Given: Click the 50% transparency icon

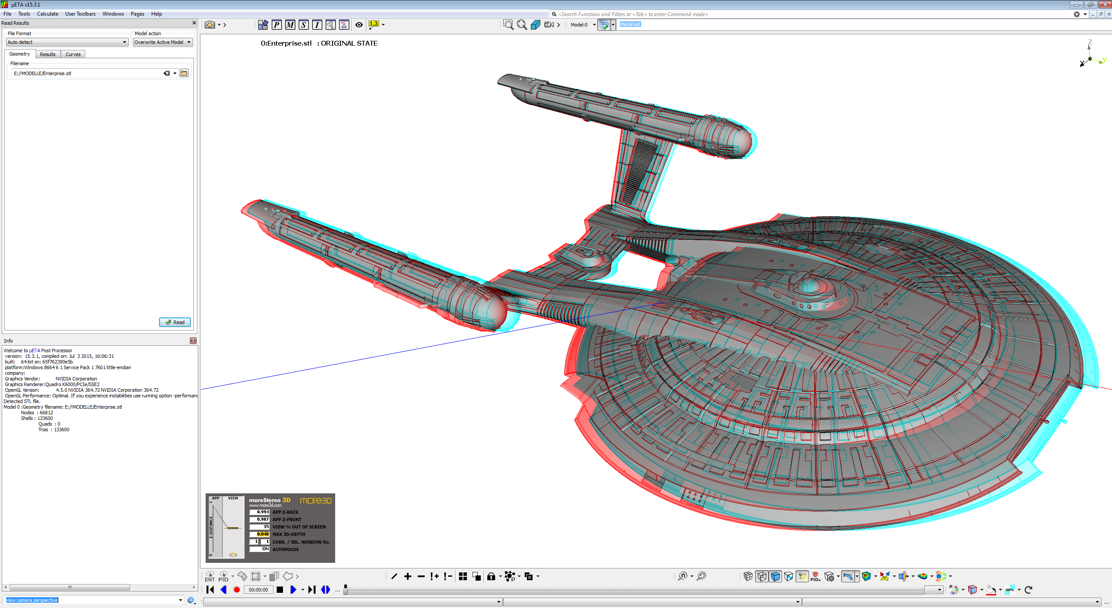Looking at the screenshot, I should pos(1010,590).
